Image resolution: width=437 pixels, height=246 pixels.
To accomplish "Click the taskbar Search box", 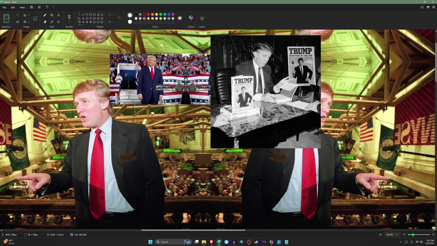I will click(174, 242).
